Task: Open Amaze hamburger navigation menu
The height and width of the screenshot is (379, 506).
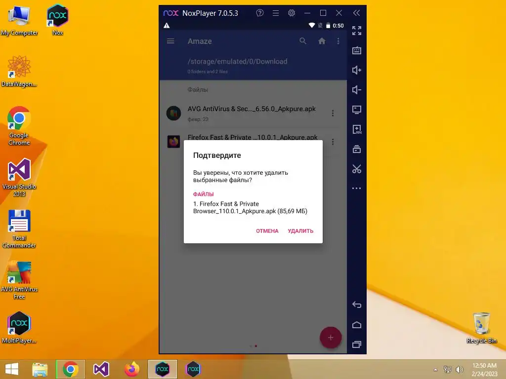Action: [x=170, y=41]
